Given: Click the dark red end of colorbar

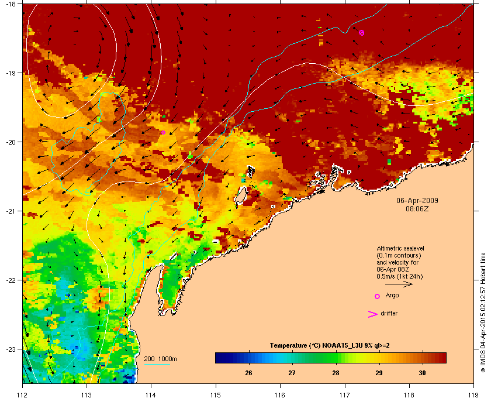Looking at the screenshot, I should point(440,358).
